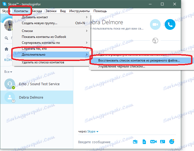Open the Беседа menu

pyautogui.click(x=37, y=11)
